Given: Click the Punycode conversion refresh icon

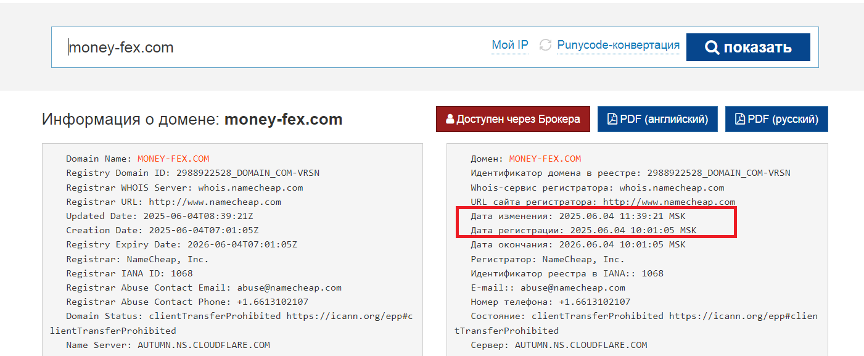Looking at the screenshot, I should [x=545, y=46].
